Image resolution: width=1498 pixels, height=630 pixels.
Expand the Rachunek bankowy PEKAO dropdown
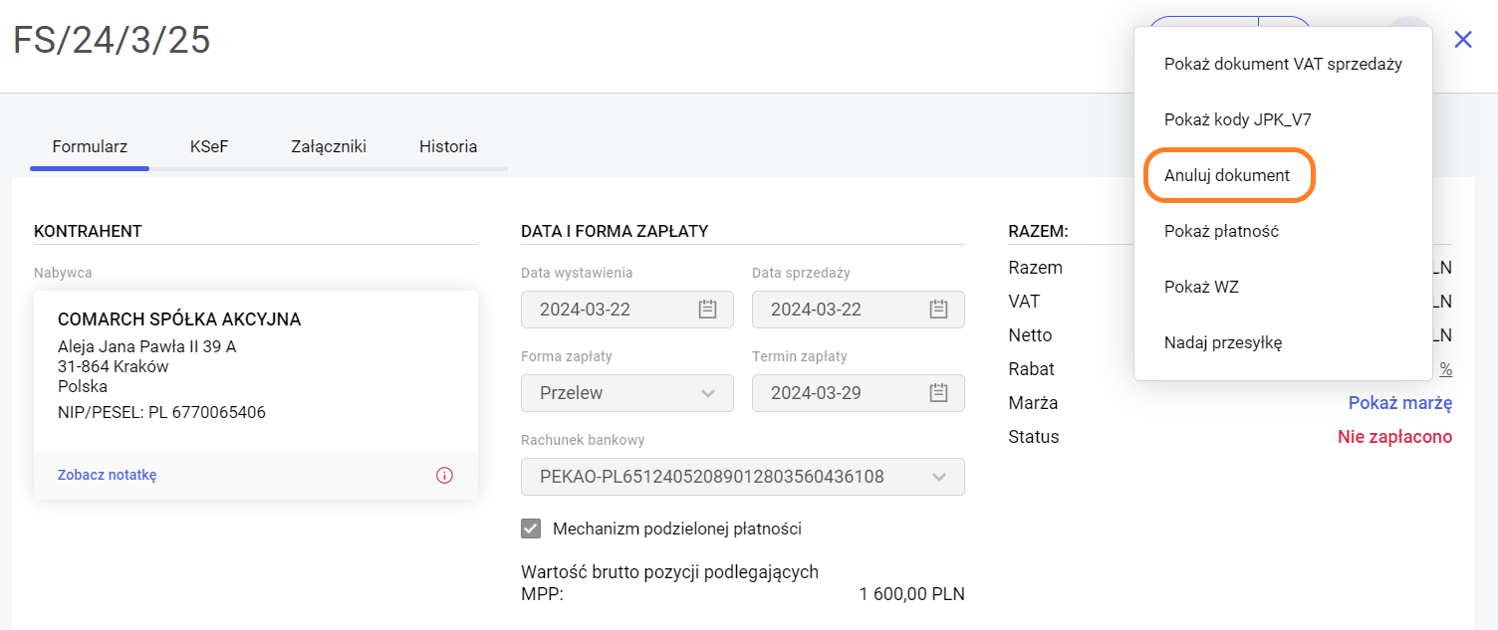938,477
